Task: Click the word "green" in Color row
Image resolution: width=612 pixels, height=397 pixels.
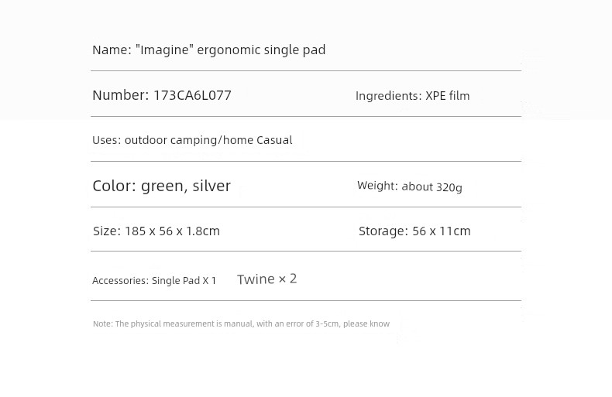Action: pyautogui.click(x=164, y=187)
